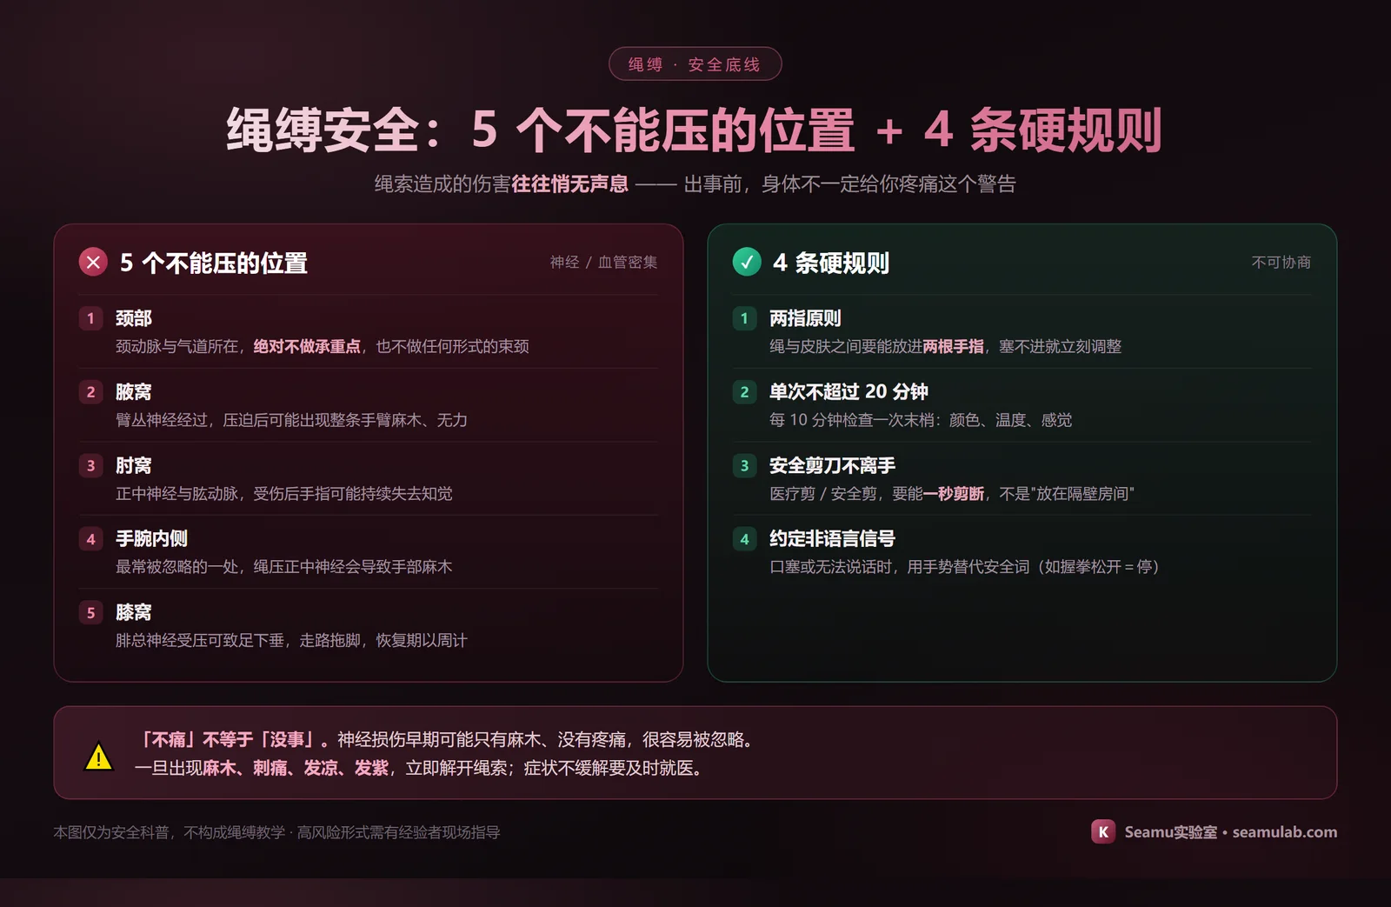This screenshot has width=1391, height=907.
Task: Click the pink K logo badge
Action: click(1103, 832)
